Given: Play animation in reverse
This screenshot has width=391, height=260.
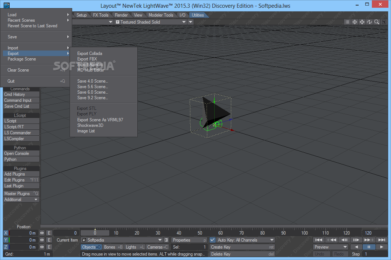Looking at the screenshot, I should click(x=356, y=247).
